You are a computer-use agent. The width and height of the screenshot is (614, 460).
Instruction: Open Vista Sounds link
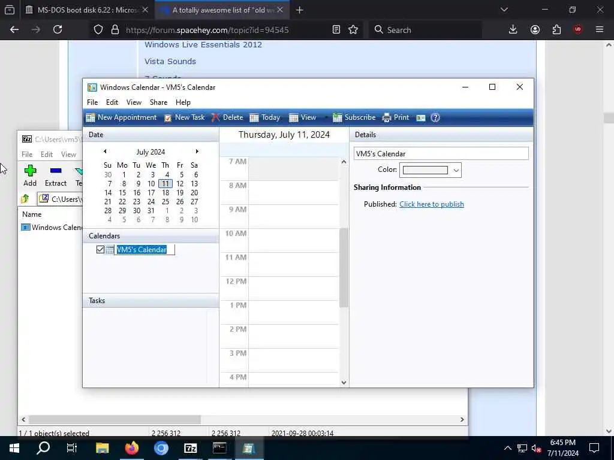click(170, 62)
